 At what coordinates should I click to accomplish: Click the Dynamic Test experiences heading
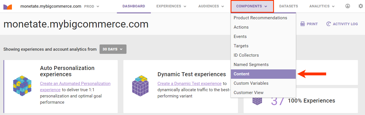point(192,74)
